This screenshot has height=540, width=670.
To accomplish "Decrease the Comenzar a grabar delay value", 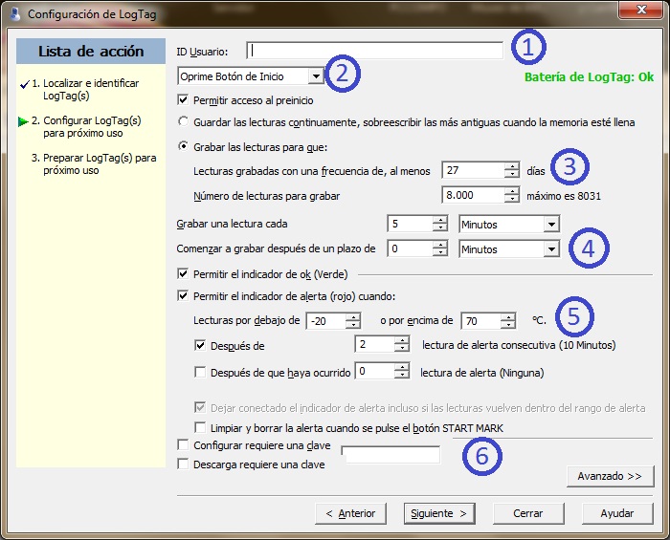I will 440,252.
